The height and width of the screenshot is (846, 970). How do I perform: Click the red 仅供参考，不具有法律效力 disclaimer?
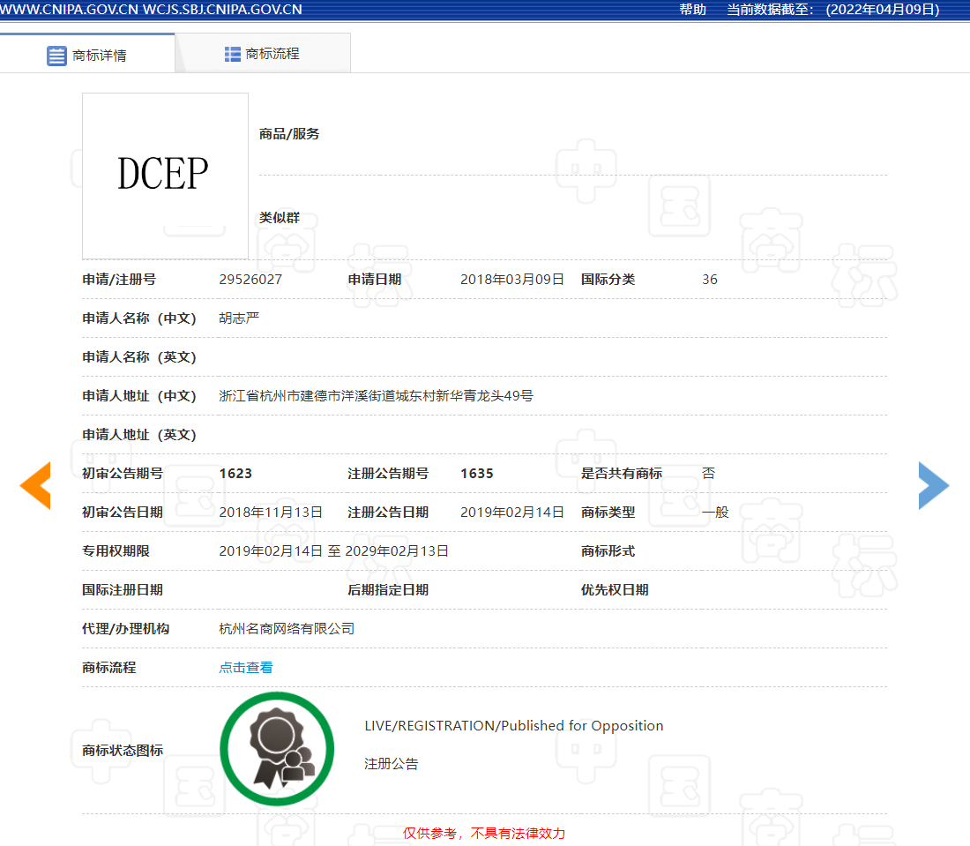[484, 834]
